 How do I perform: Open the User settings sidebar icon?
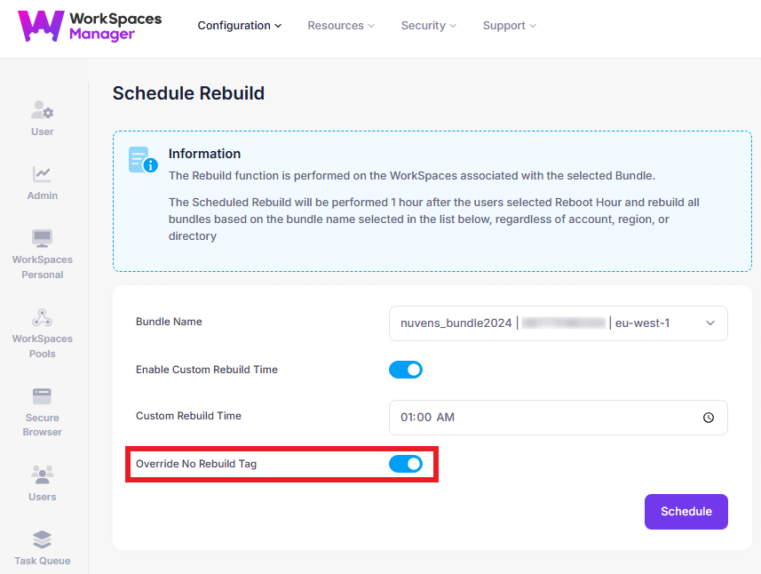click(43, 111)
